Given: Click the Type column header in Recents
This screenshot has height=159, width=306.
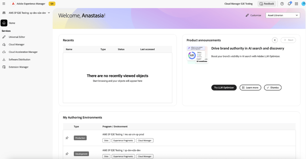Looking at the screenshot, I should point(103,49).
